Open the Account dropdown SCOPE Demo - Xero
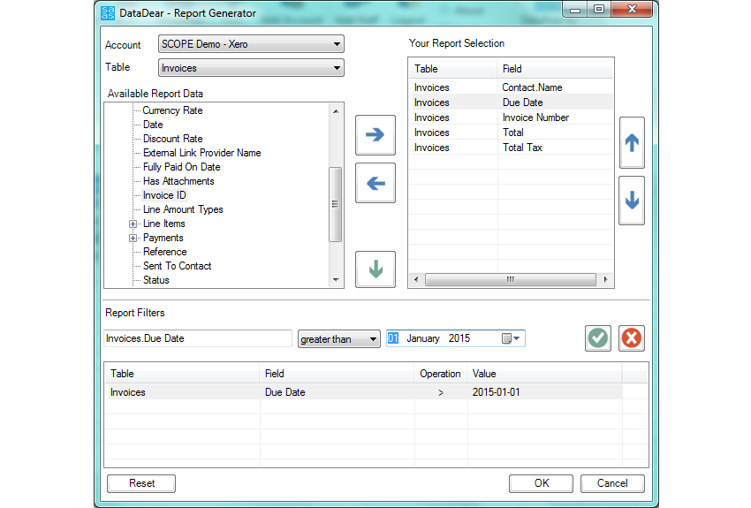 click(251, 44)
